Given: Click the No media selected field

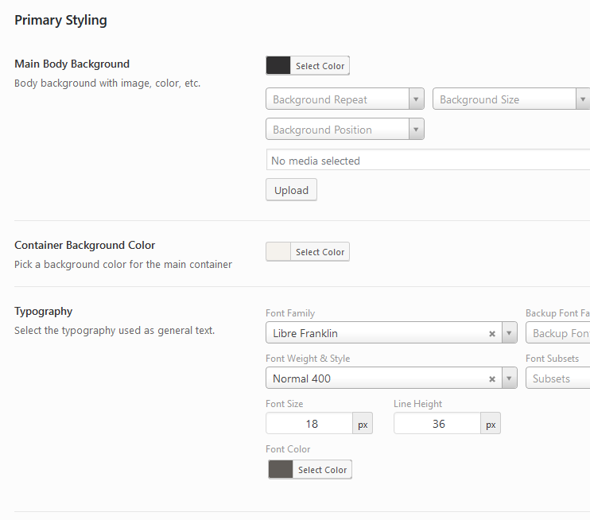Looking at the screenshot, I should click(x=427, y=161).
